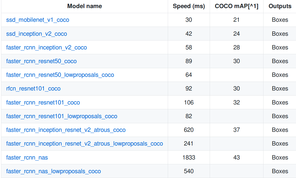
Task: Click faster_rcnn_inception_resnet_v2_atrous_lowproposals_coco link
Action: click(84, 144)
